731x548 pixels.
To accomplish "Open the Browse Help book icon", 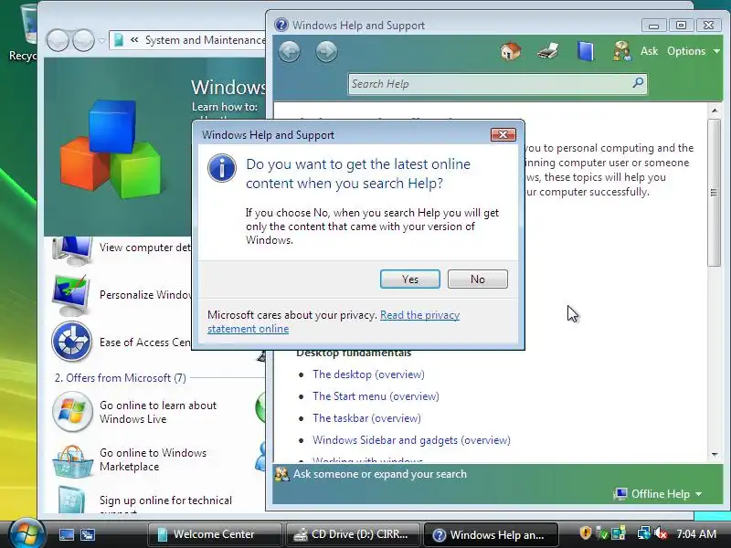I will [x=586, y=51].
